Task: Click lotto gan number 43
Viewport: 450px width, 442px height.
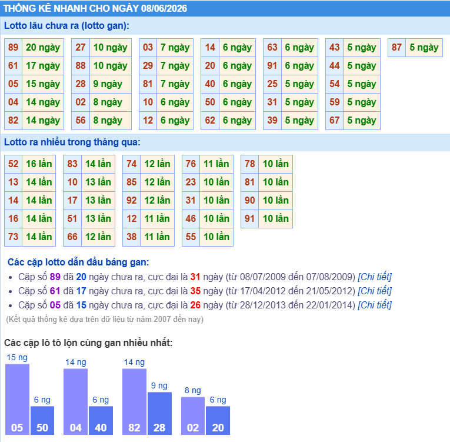Action: pos(335,48)
